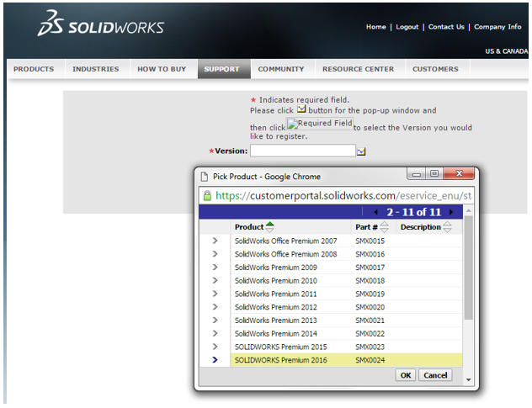Click the scrollbar up arrow in popup
Screen dimensions: 532x408
click(468, 210)
